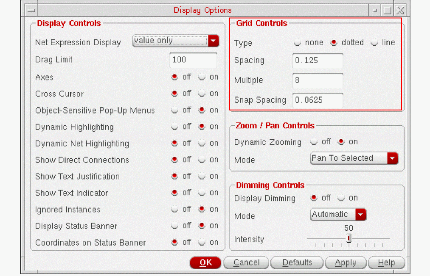
Task: Select dotted grid type
Action: pos(334,42)
